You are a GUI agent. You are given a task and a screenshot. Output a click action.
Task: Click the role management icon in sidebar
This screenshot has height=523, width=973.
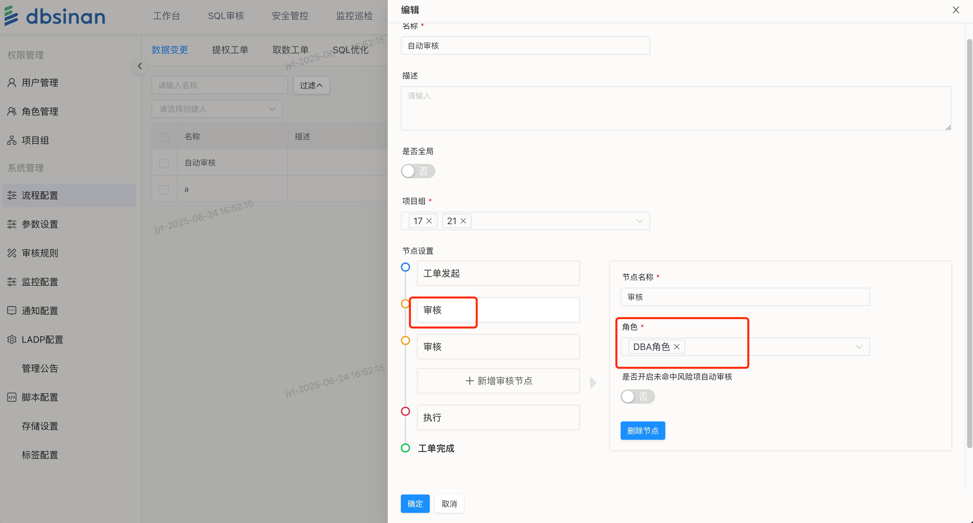click(12, 111)
